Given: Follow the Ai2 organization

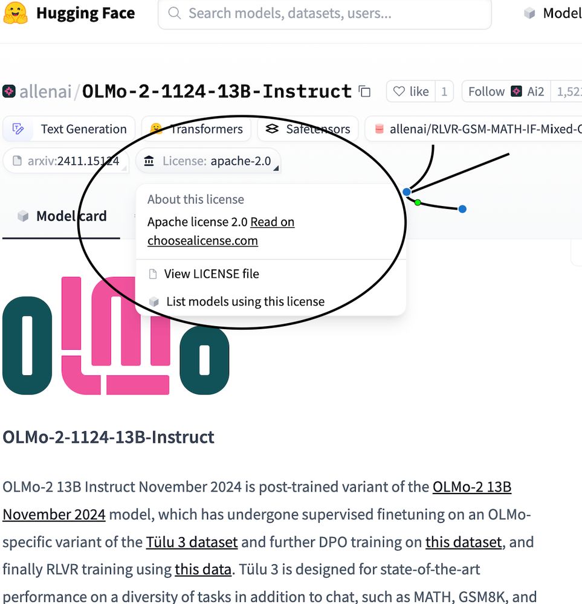Looking at the screenshot, I should [506, 91].
